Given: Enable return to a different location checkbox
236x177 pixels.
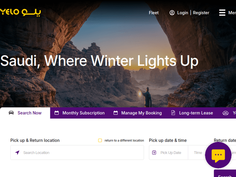Looking at the screenshot, I should coord(100,140).
